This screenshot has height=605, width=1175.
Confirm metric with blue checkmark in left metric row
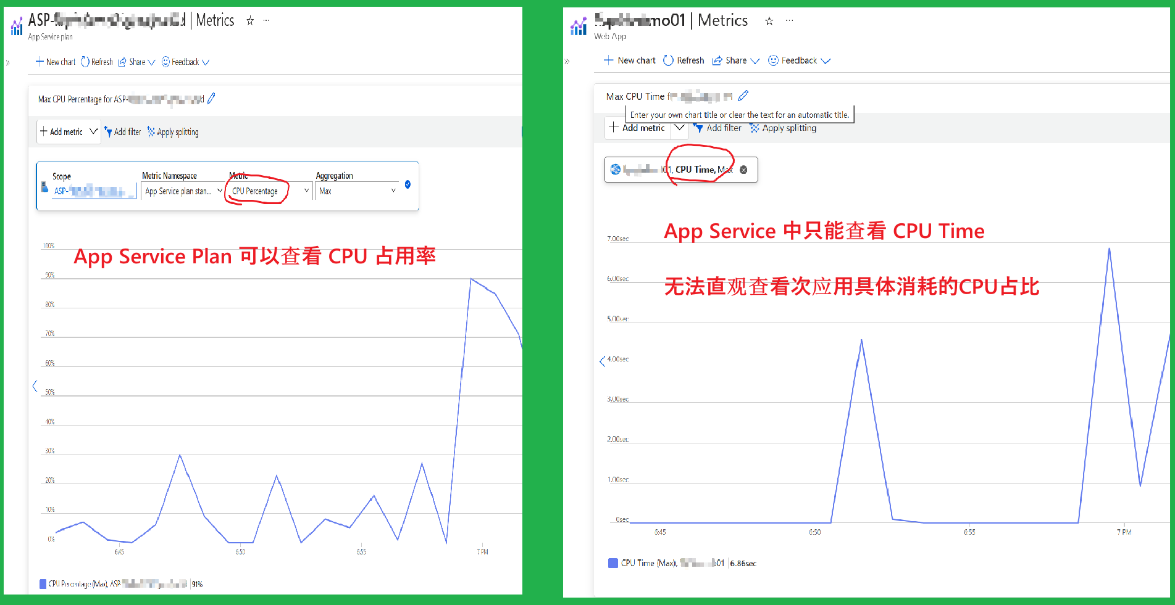[408, 184]
